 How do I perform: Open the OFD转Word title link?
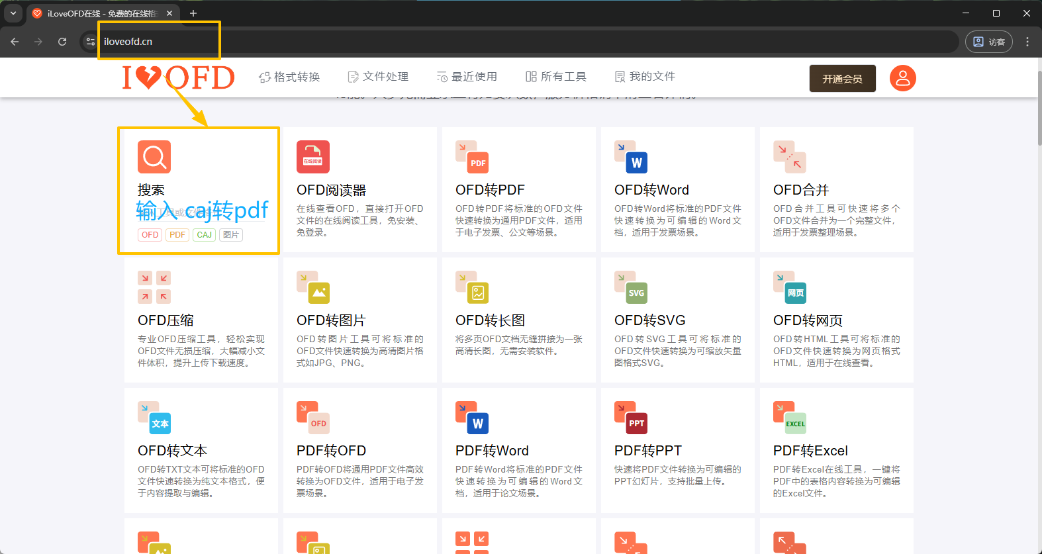651,190
